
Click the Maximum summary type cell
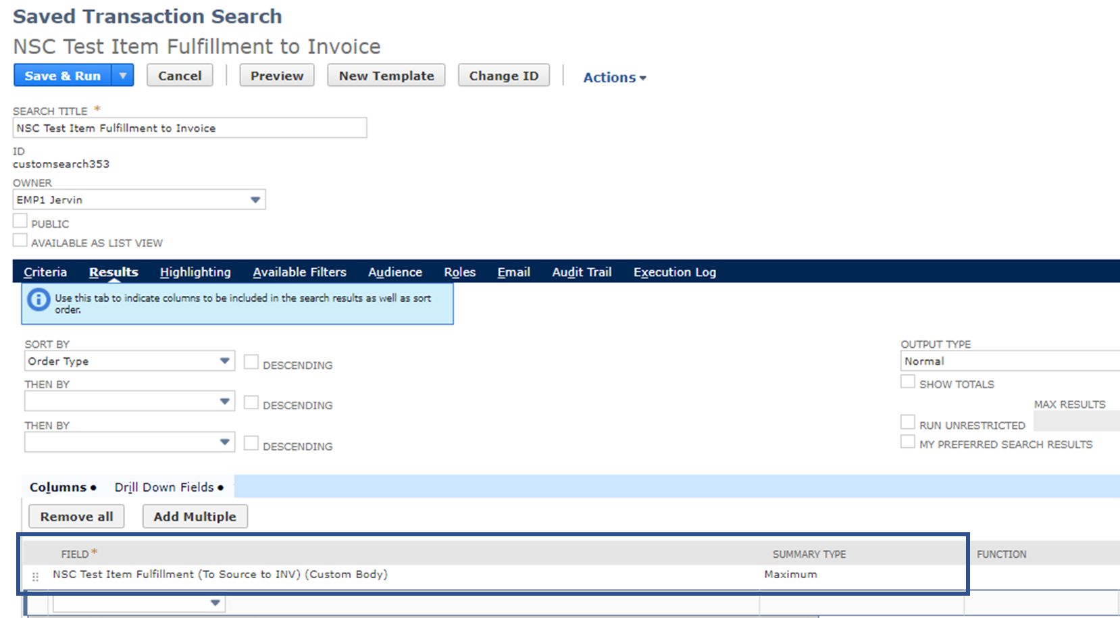pyautogui.click(x=790, y=574)
